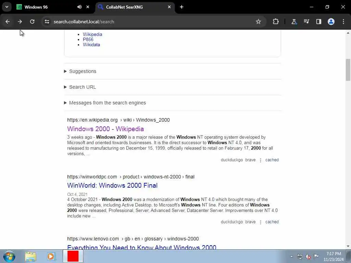Click the page vertical scrollbar thumb
The height and width of the screenshot is (263, 351).
pyautogui.click(x=348, y=70)
